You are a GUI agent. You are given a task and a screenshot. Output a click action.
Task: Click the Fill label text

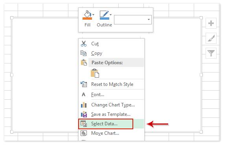88,25
